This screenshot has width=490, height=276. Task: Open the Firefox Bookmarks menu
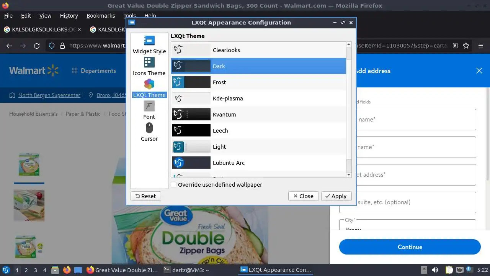pos(101,16)
